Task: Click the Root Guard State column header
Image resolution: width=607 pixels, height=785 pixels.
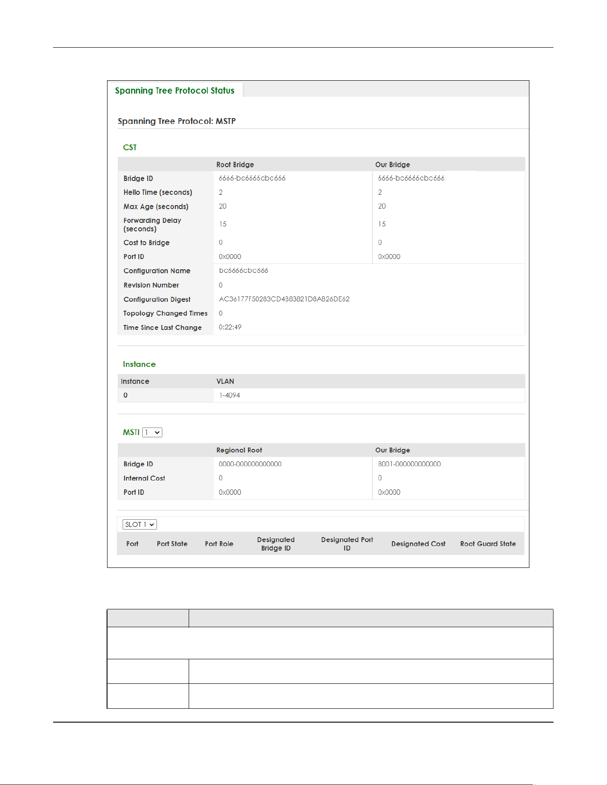Action: click(x=488, y=544)
